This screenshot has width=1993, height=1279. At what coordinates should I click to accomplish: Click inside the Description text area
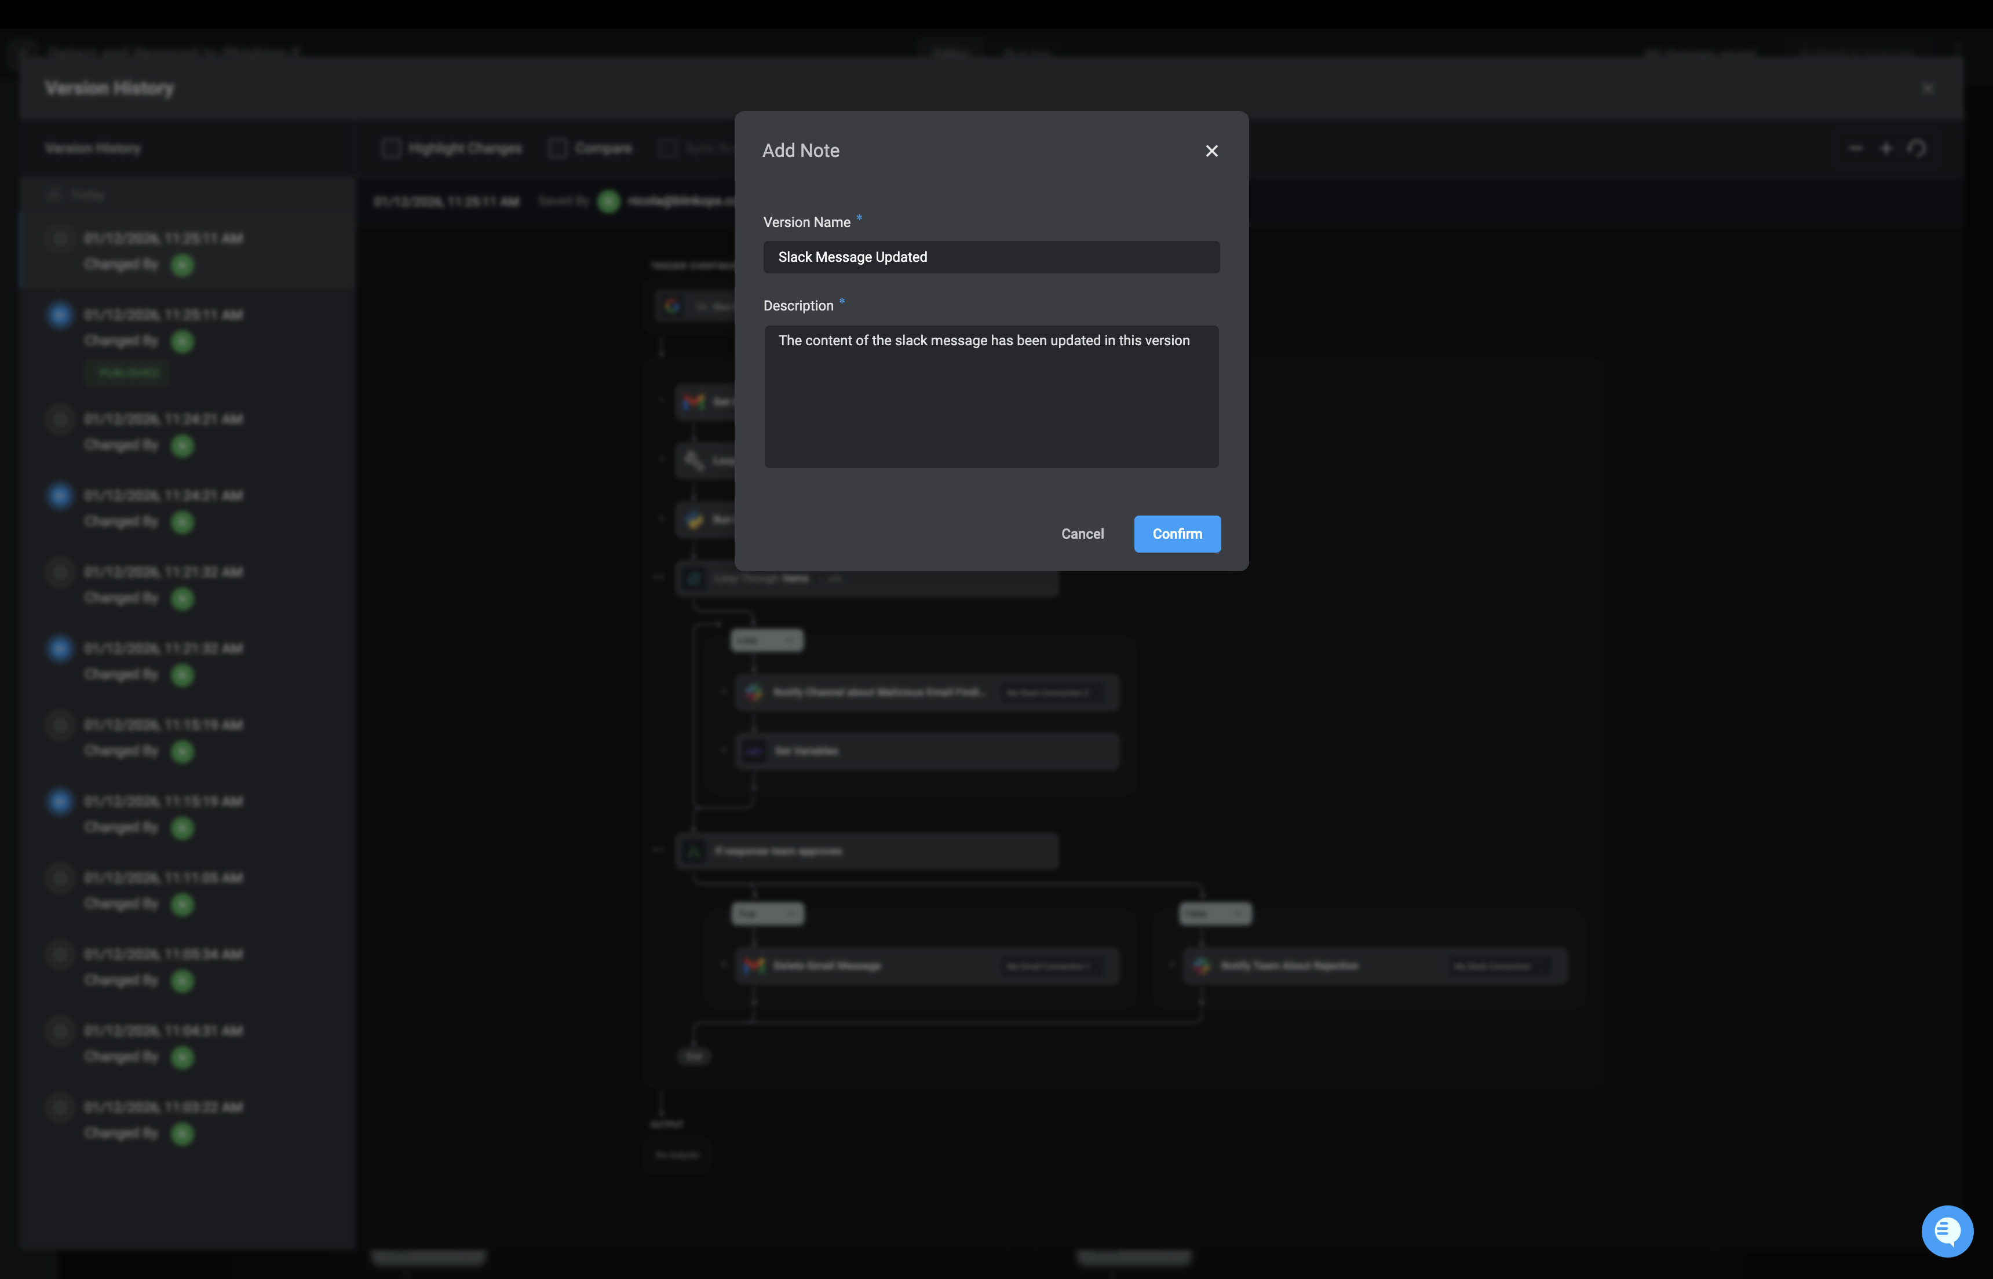click(991, 397)
